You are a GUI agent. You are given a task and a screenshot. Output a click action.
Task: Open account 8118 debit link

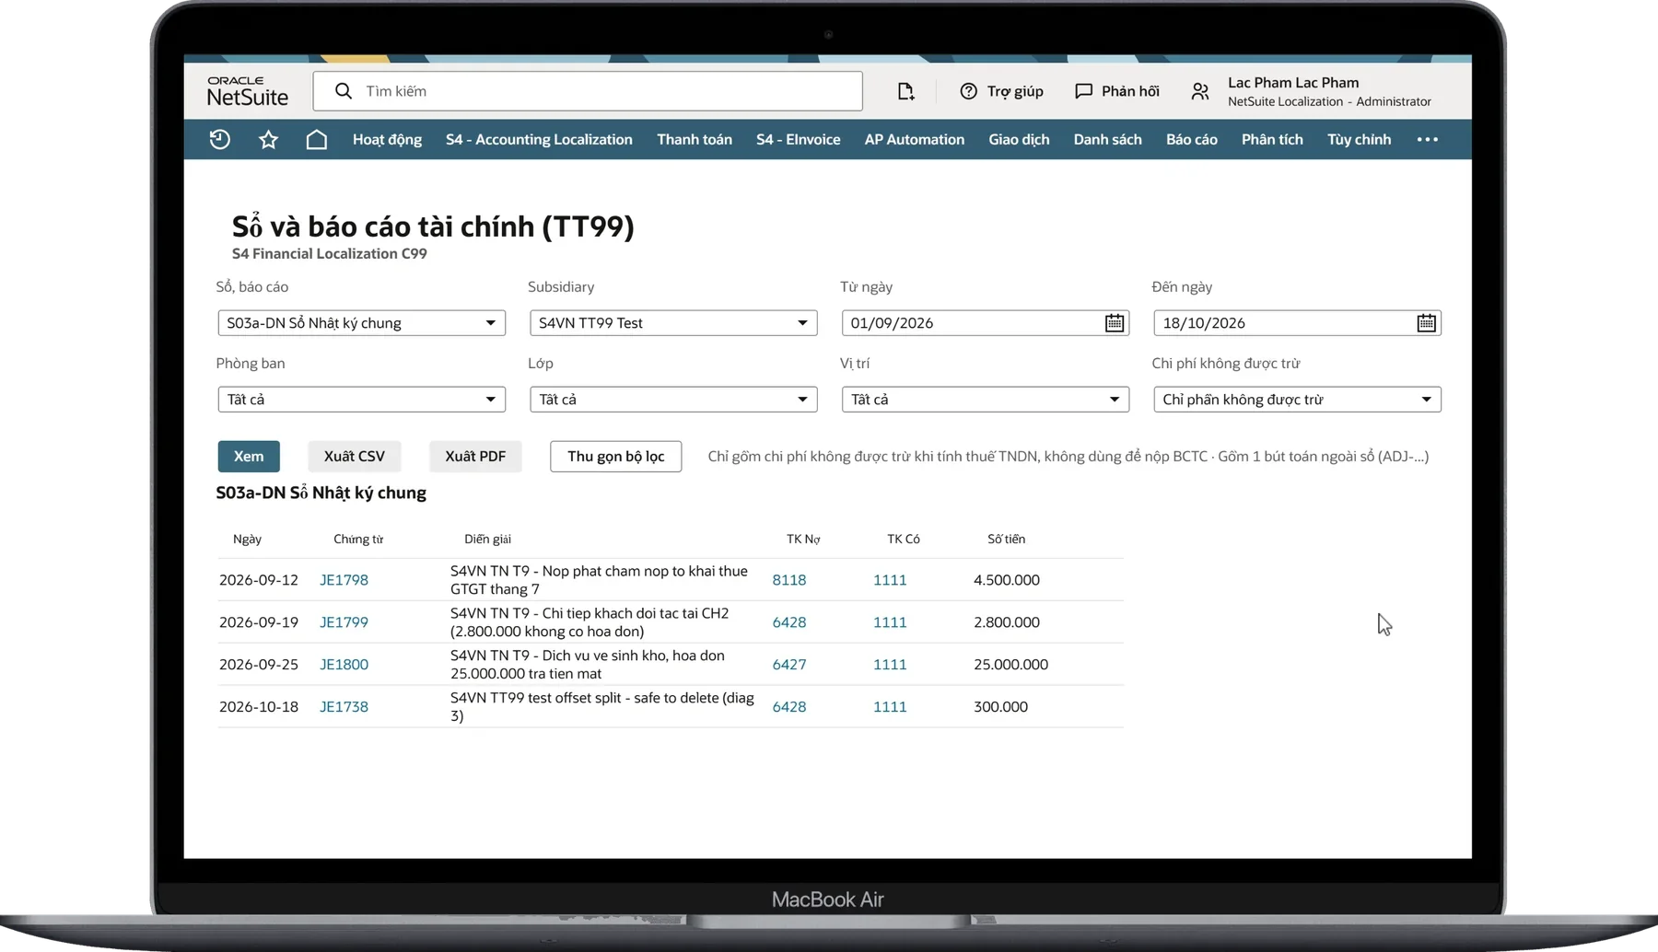(789, 580)
